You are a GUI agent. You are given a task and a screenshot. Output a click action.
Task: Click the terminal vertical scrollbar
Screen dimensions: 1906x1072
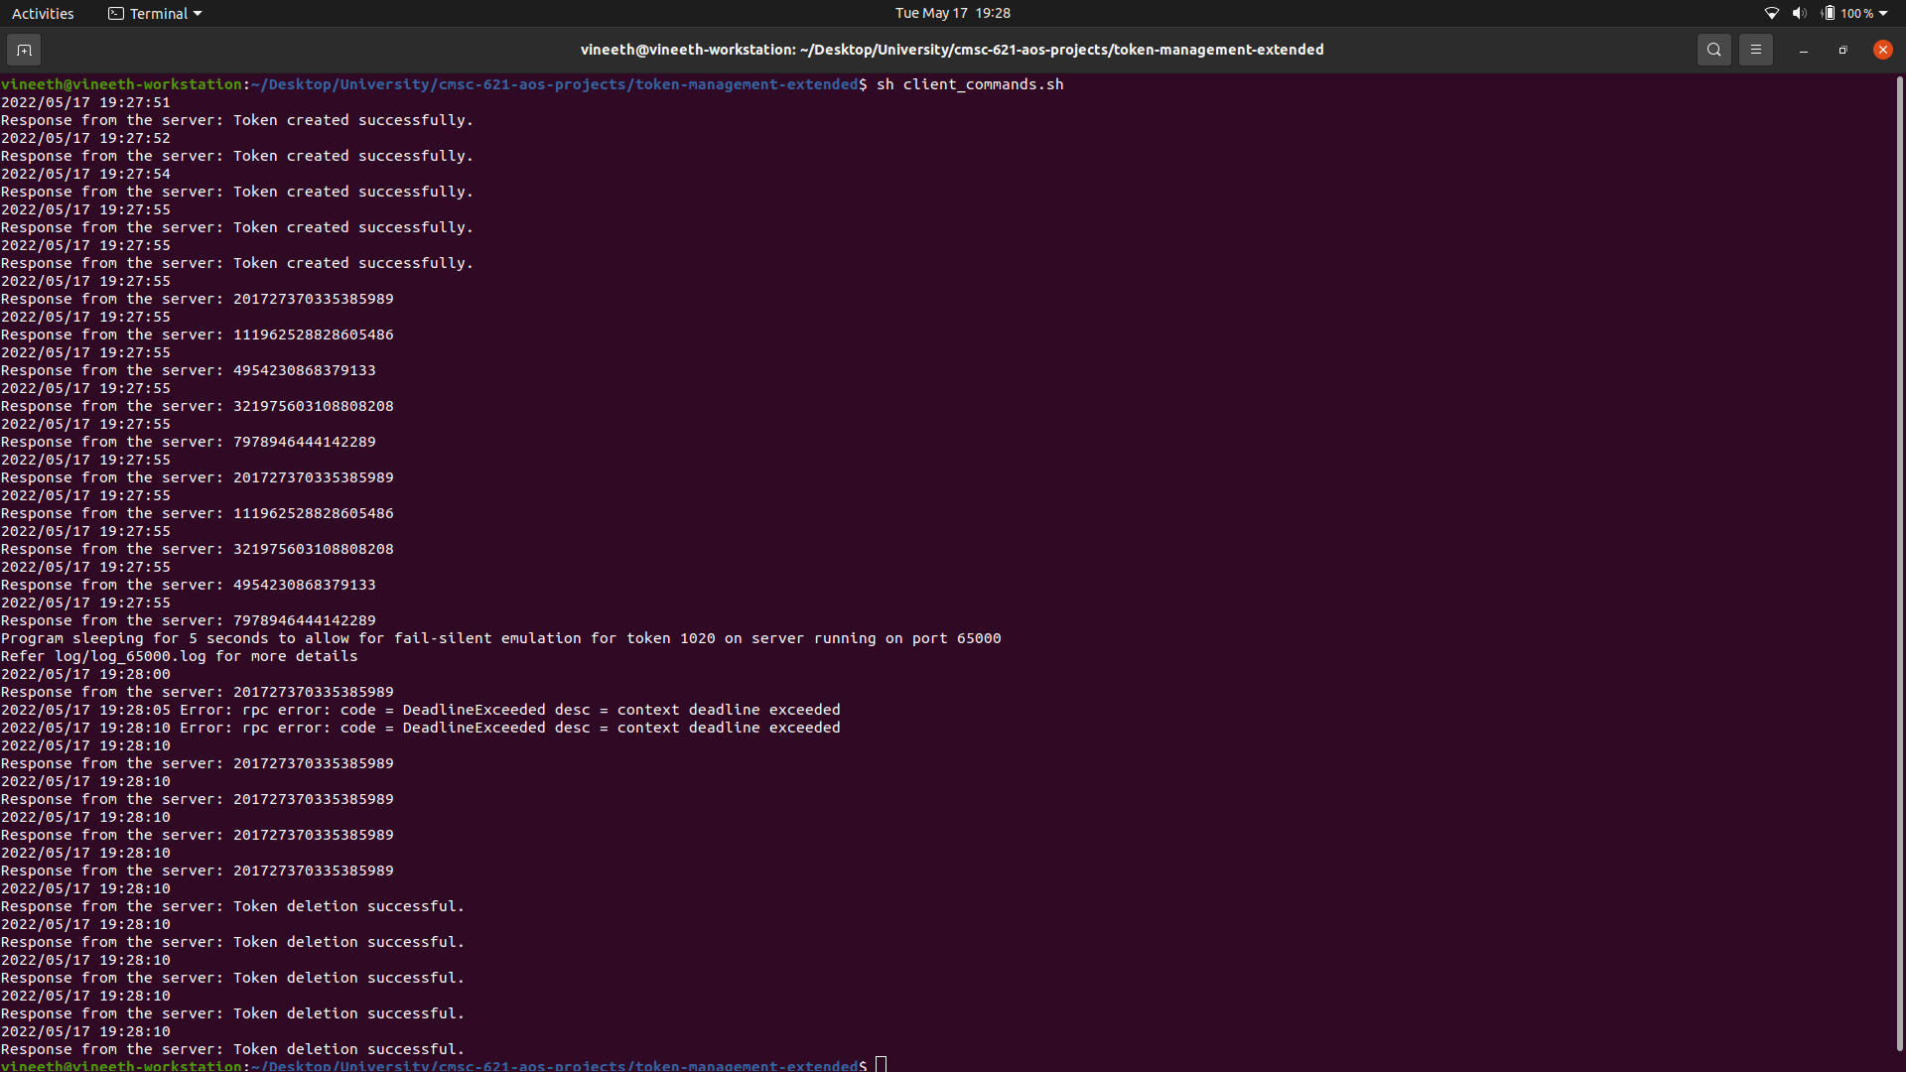tap(1900, 564)
